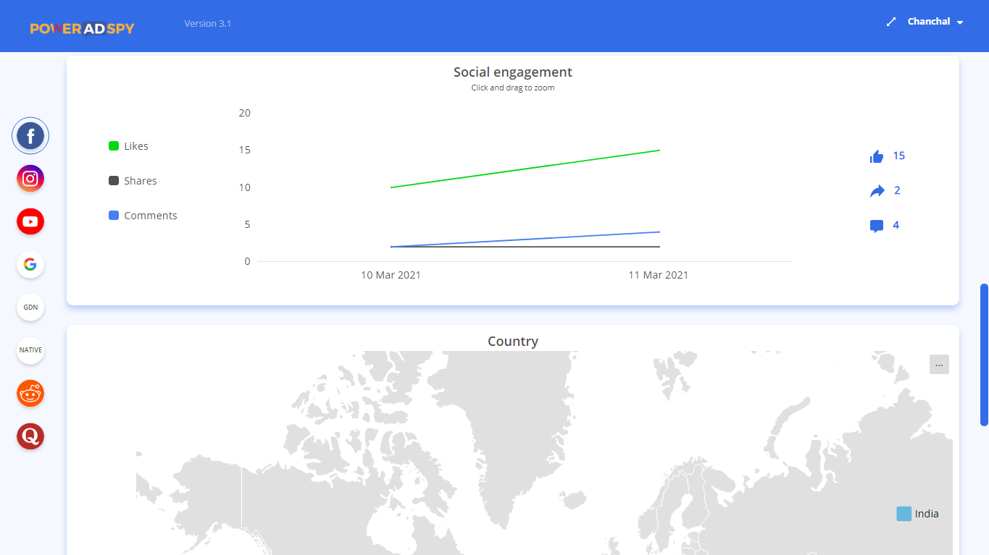Image resolution: width=989 pixels, height=555 pixels.
Task: Open the Google ads icon
Action: tap(30, 264)
